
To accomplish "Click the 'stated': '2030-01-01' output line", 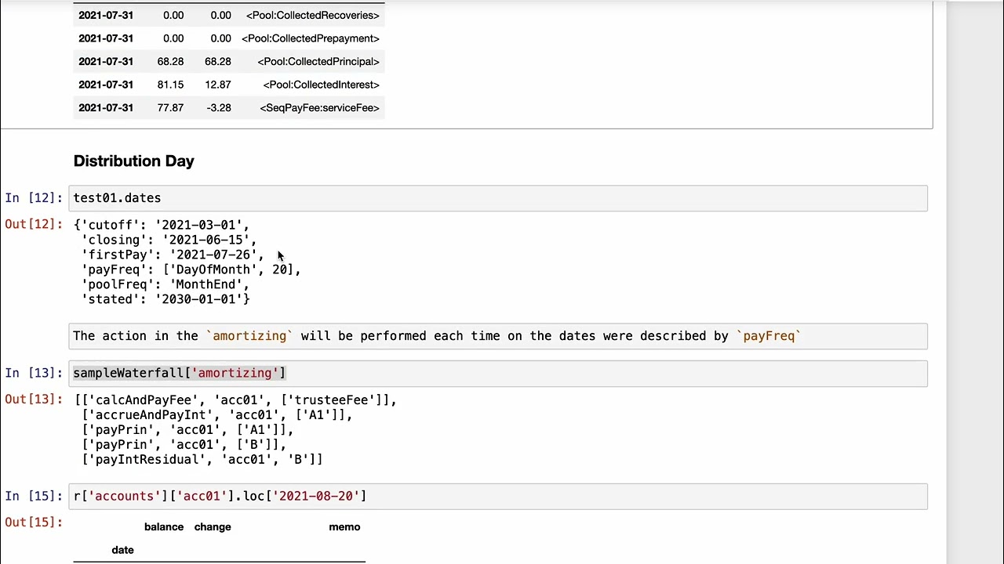I will [165, 299].
